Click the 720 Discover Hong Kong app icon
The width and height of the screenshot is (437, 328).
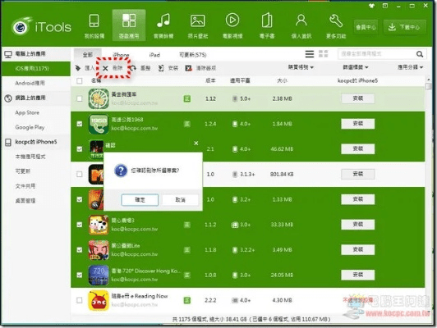tap(99, 276)
